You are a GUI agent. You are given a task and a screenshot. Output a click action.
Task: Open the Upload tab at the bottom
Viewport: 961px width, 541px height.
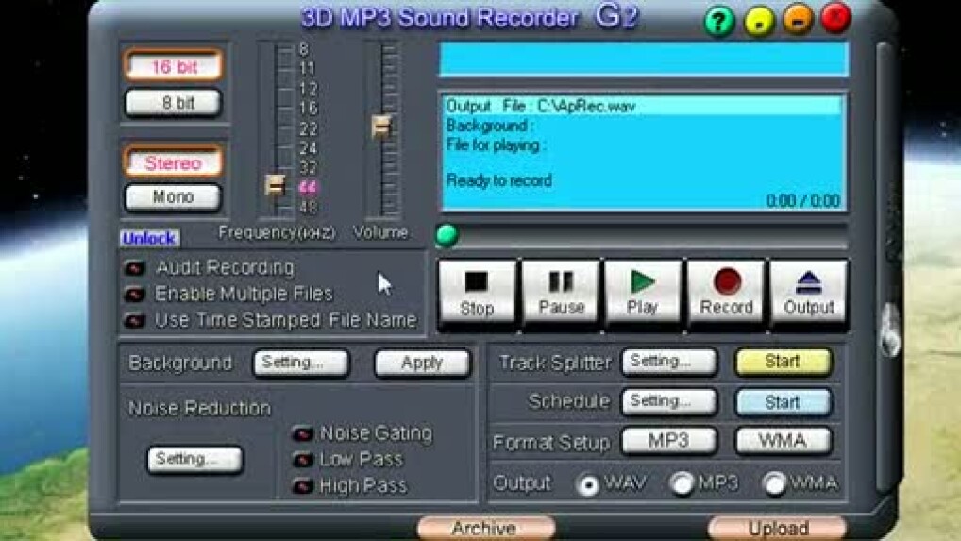(777, 529)
